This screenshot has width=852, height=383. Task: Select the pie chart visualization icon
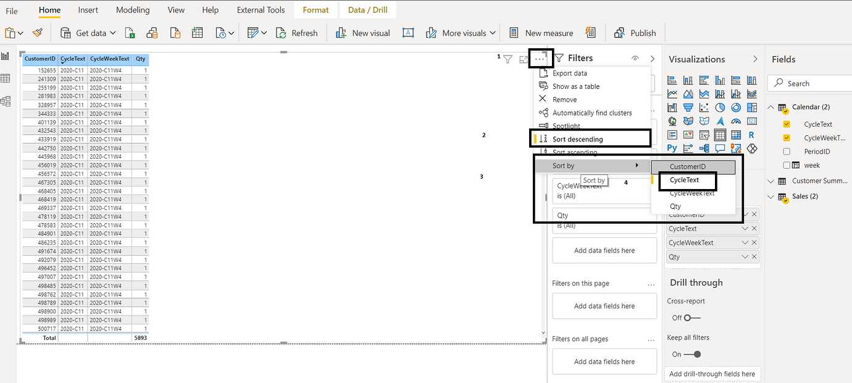(x=720, y=107)
